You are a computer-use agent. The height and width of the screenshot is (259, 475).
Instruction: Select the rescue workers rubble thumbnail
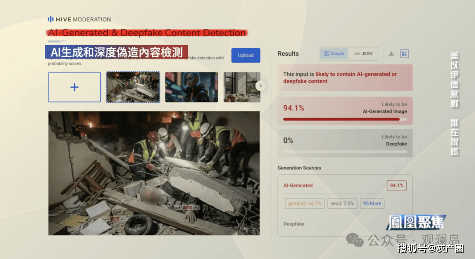click(x=133, y=87)
